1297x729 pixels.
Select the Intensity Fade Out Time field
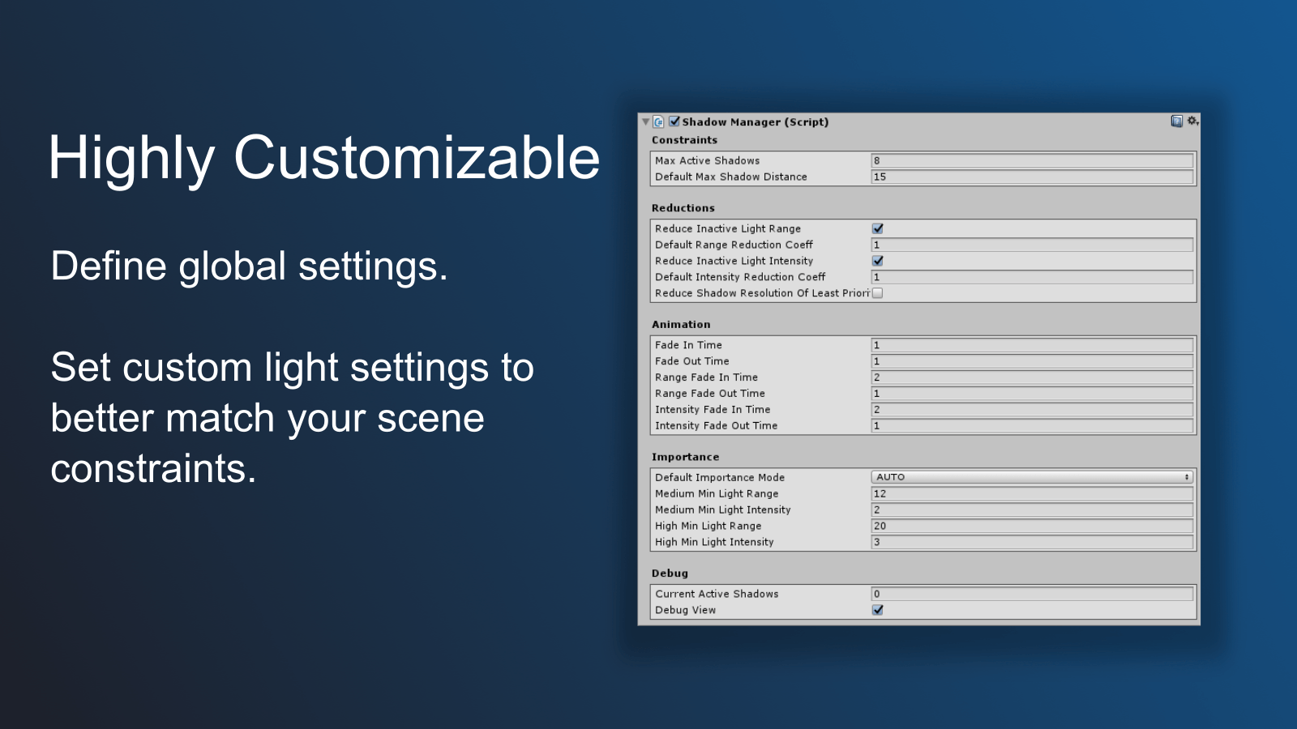coord(1032,425)
